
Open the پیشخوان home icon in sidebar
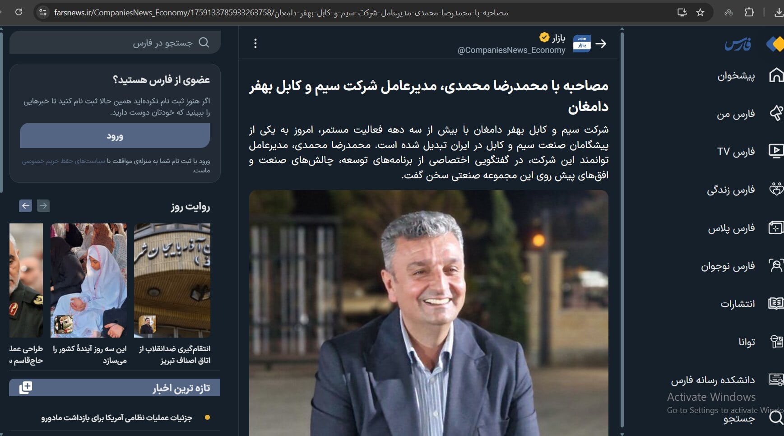[776, 75]
